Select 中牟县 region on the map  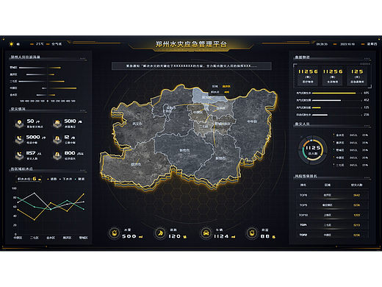click(x=251, y=121)
